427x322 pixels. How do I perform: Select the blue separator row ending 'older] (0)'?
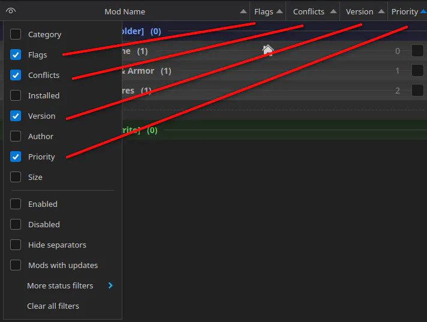tap(274, 31)
